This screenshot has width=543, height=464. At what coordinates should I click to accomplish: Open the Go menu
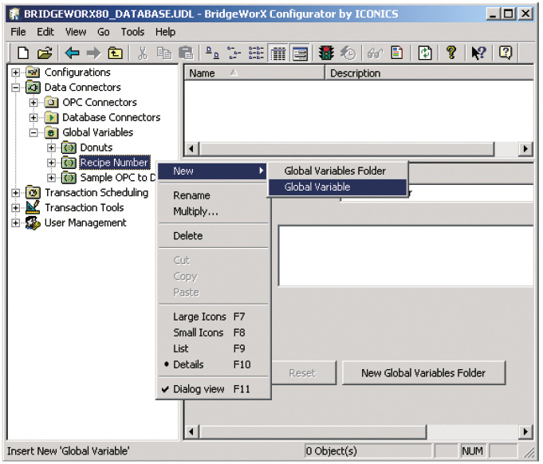click(x=103, y=32)
